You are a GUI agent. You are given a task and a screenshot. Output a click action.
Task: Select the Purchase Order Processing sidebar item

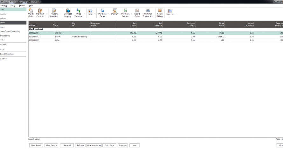tap(10, 31)
